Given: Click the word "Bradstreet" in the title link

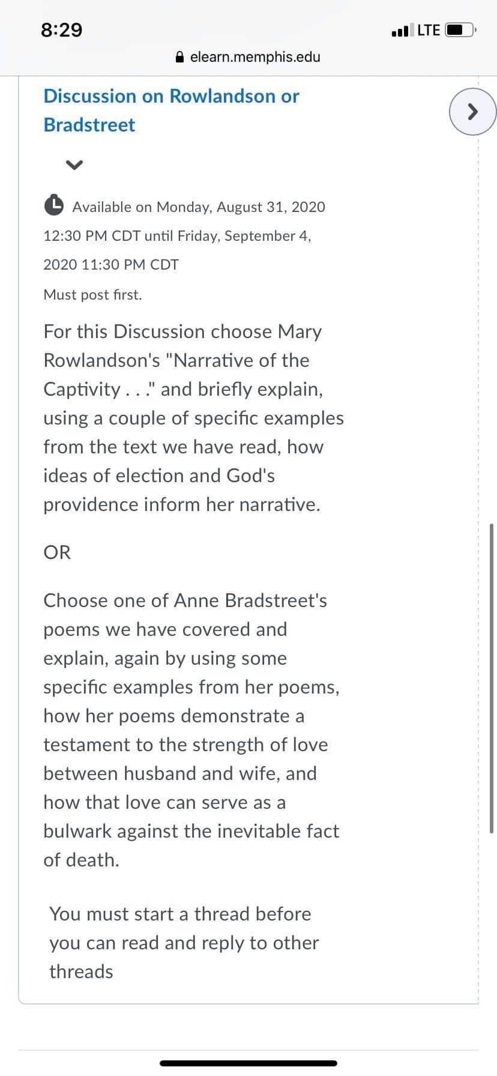Looking at the screenshot, I should click(x=89, y=125).
